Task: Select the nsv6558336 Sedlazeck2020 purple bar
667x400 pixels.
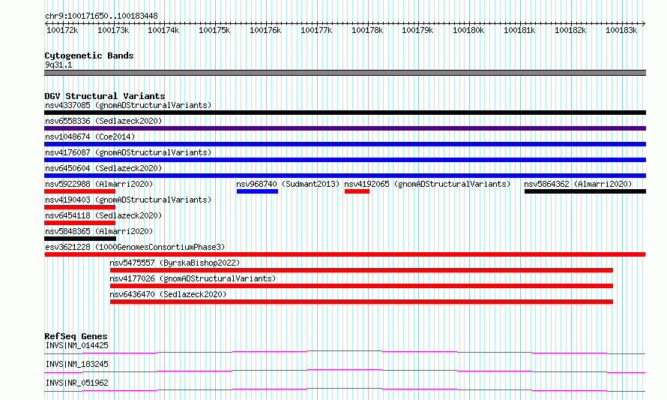Action: pos(345,128)
